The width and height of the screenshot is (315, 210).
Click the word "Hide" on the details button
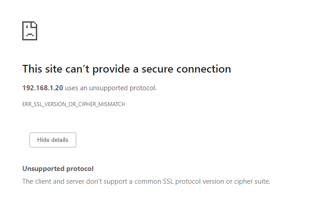click(43, 140)
